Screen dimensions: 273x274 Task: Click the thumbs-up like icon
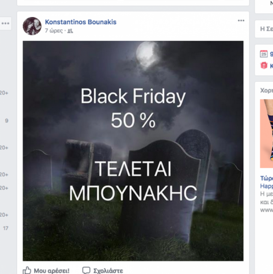coord(27,270)
